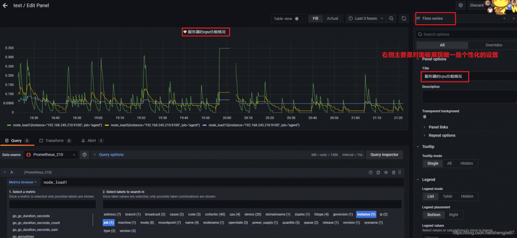The width and height of the screenshot is (517, 238).
Task: Set Legend placement to Bottom
Action: point(434,215)
